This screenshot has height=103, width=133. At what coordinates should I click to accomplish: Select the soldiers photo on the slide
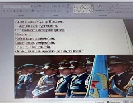click(74, 76)
